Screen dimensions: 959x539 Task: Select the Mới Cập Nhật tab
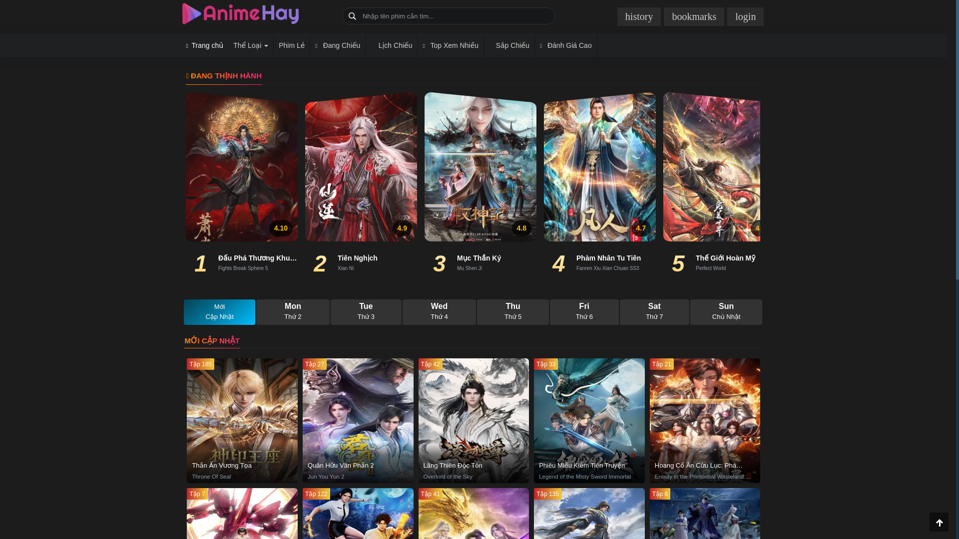point(219,312)
